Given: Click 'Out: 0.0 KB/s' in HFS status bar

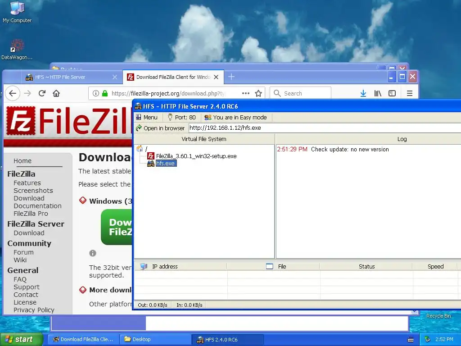Looking at the screenshot, I should coord(153,305).
